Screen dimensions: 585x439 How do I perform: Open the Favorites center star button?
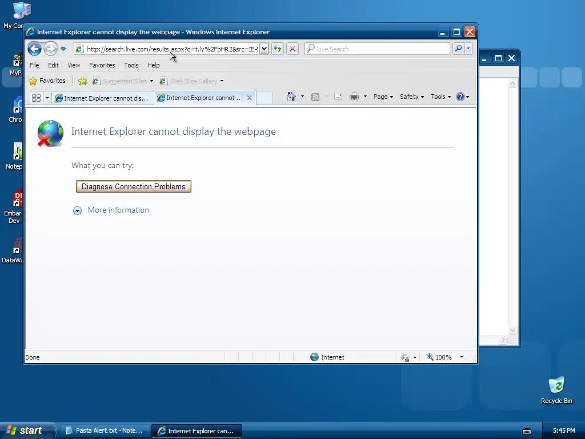pyautogui.click(x=47, y=81)
